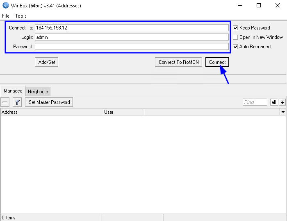This screenshot has height=221, width=287.
Task: Click the Find search box
Action: click(x=255, y=102)
